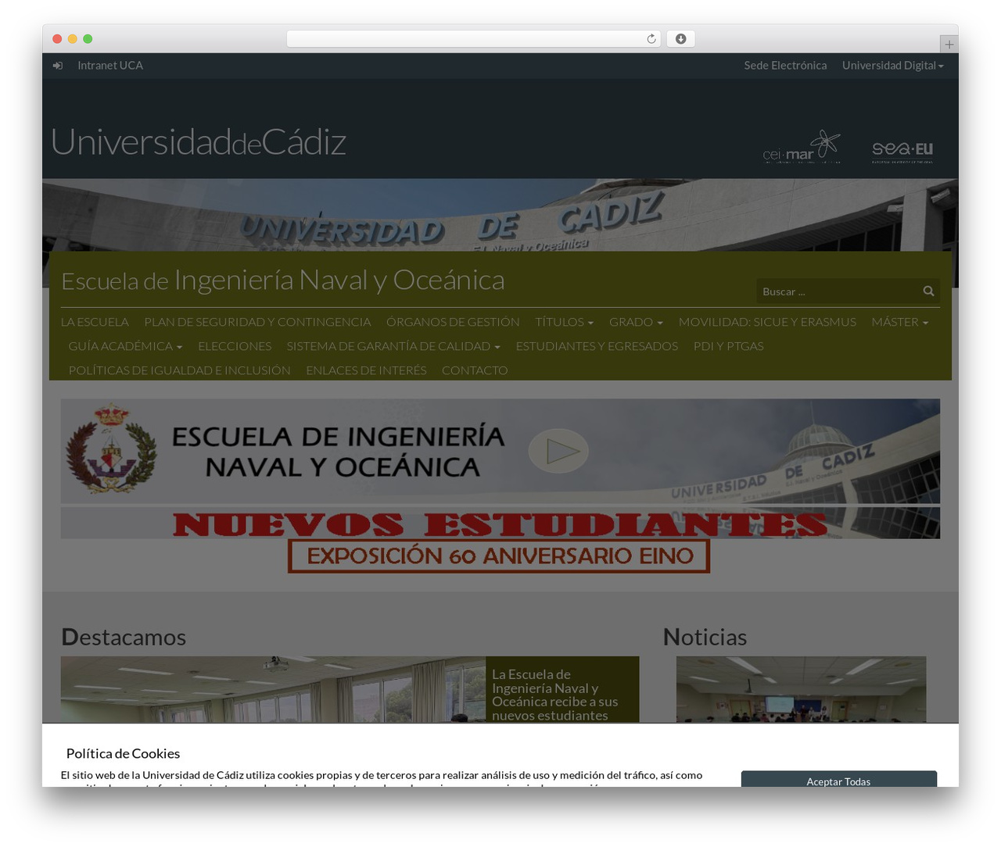The image size is (1001, 847).
Task: Open MOVILIDAD: SICUE Y ERASMUS
Action: (767, 322)
